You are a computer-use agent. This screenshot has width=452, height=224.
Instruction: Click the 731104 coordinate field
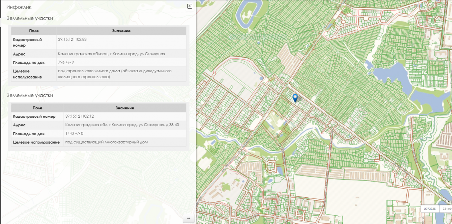446,209
